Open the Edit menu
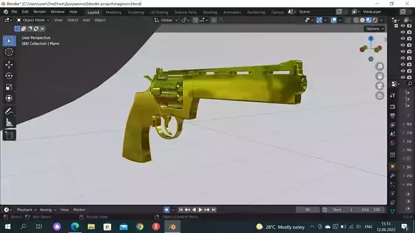415x233 pixels. tap(25, 12)
